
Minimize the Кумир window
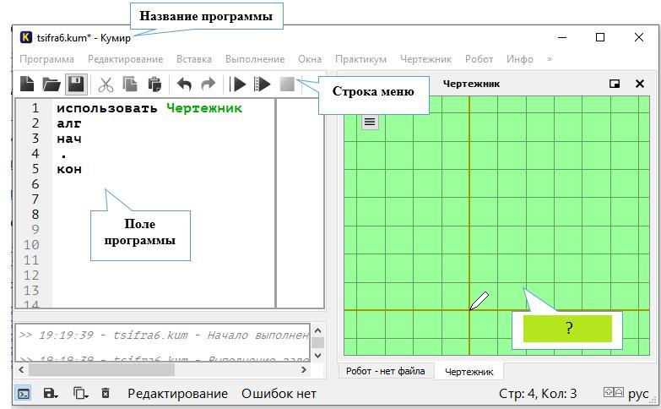562,37
